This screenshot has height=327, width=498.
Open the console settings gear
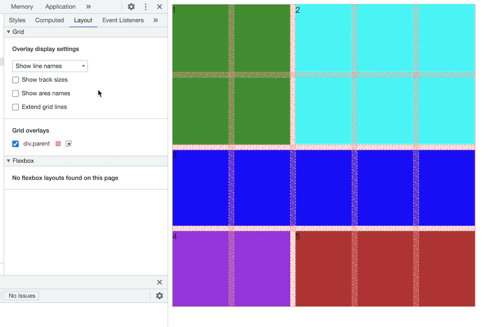(x=159, y=296)
